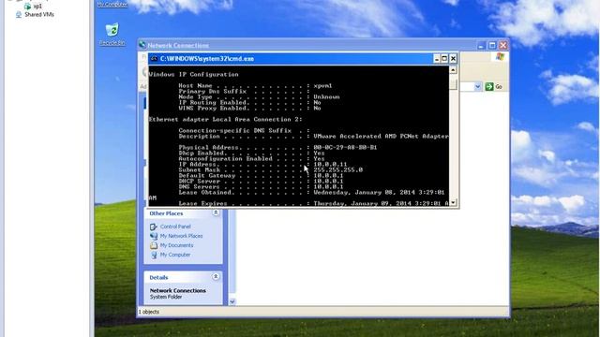Collapse the Other Places panel
600x337 pixels.
point(216,212)
